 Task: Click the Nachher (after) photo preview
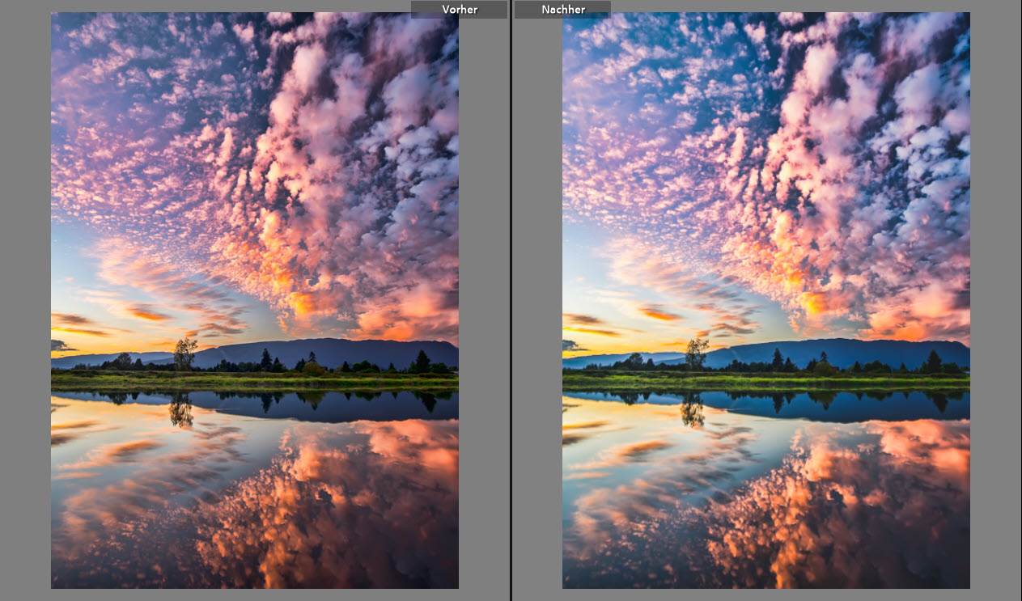click(x=766, y=300)
